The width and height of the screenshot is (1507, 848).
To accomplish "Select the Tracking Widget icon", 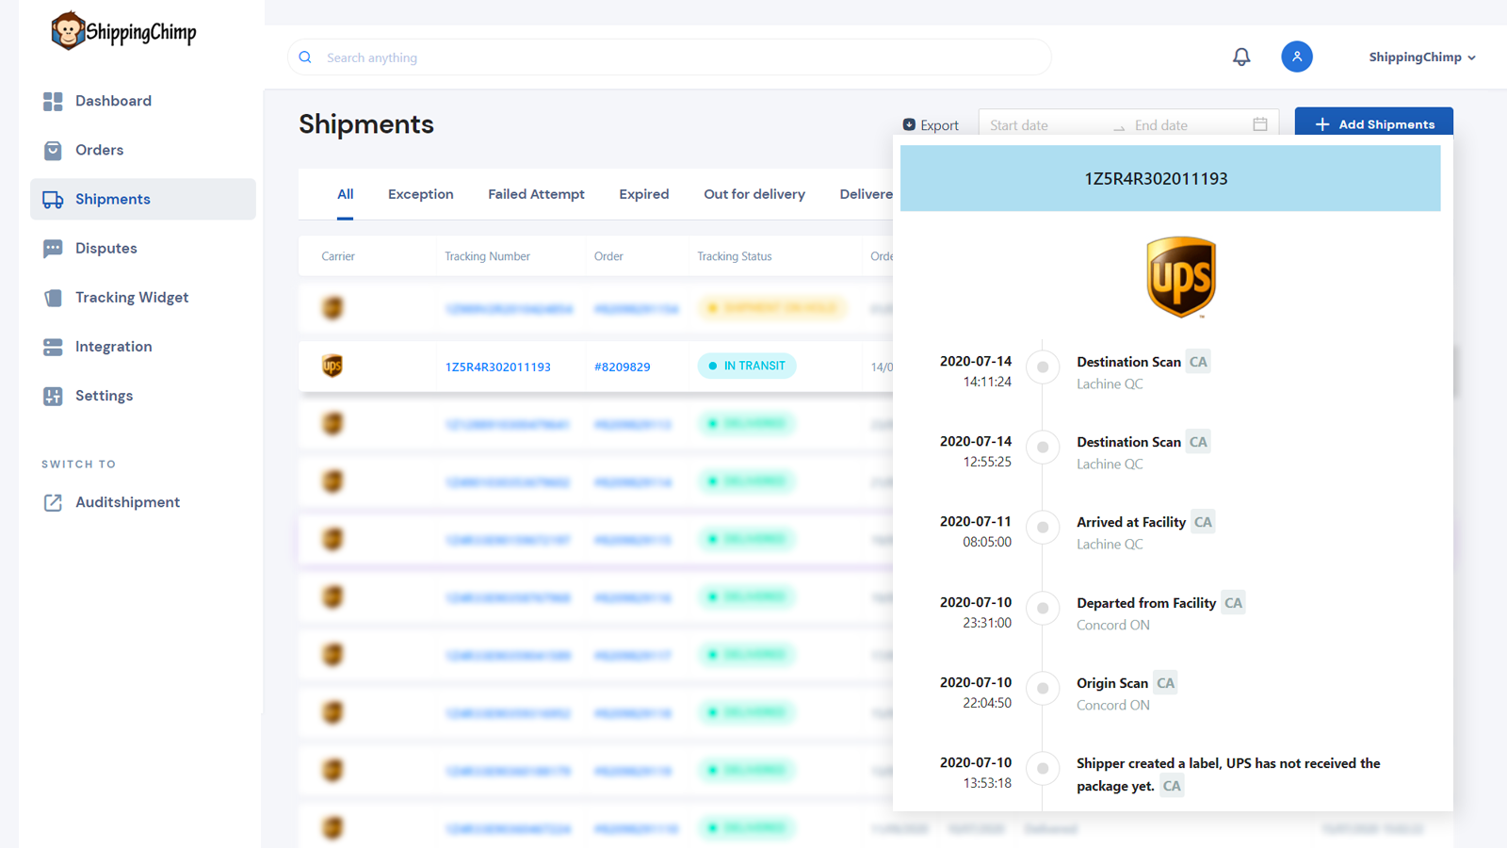I will tap(54, 297).
